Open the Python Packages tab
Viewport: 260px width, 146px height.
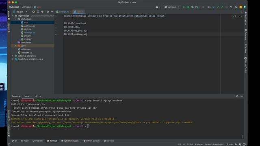click(70, 141)
